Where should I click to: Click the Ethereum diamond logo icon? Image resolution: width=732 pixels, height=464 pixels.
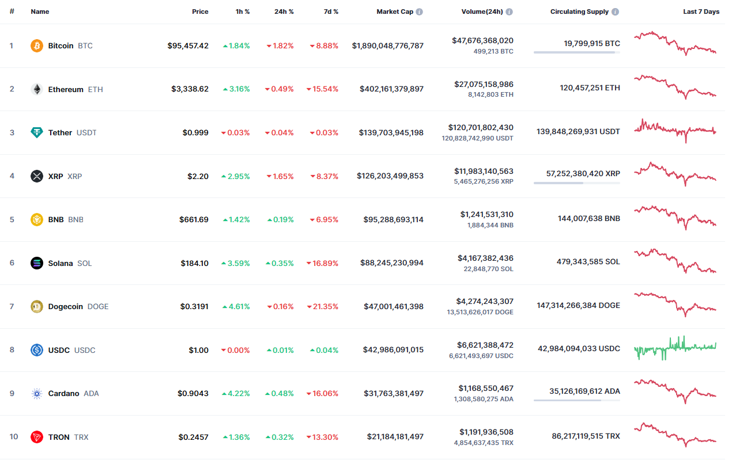pyautogui.click(x=37, y=89)
